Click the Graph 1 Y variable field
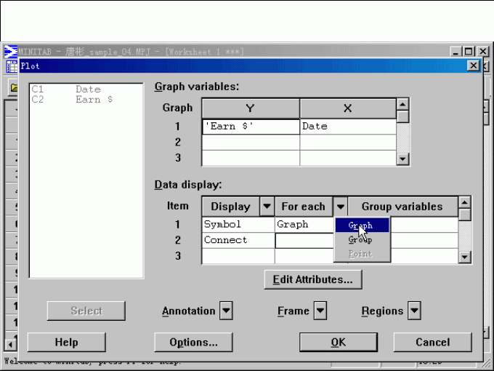The width and height of the screenshot is (494, 371). click(x=251, y=127)
